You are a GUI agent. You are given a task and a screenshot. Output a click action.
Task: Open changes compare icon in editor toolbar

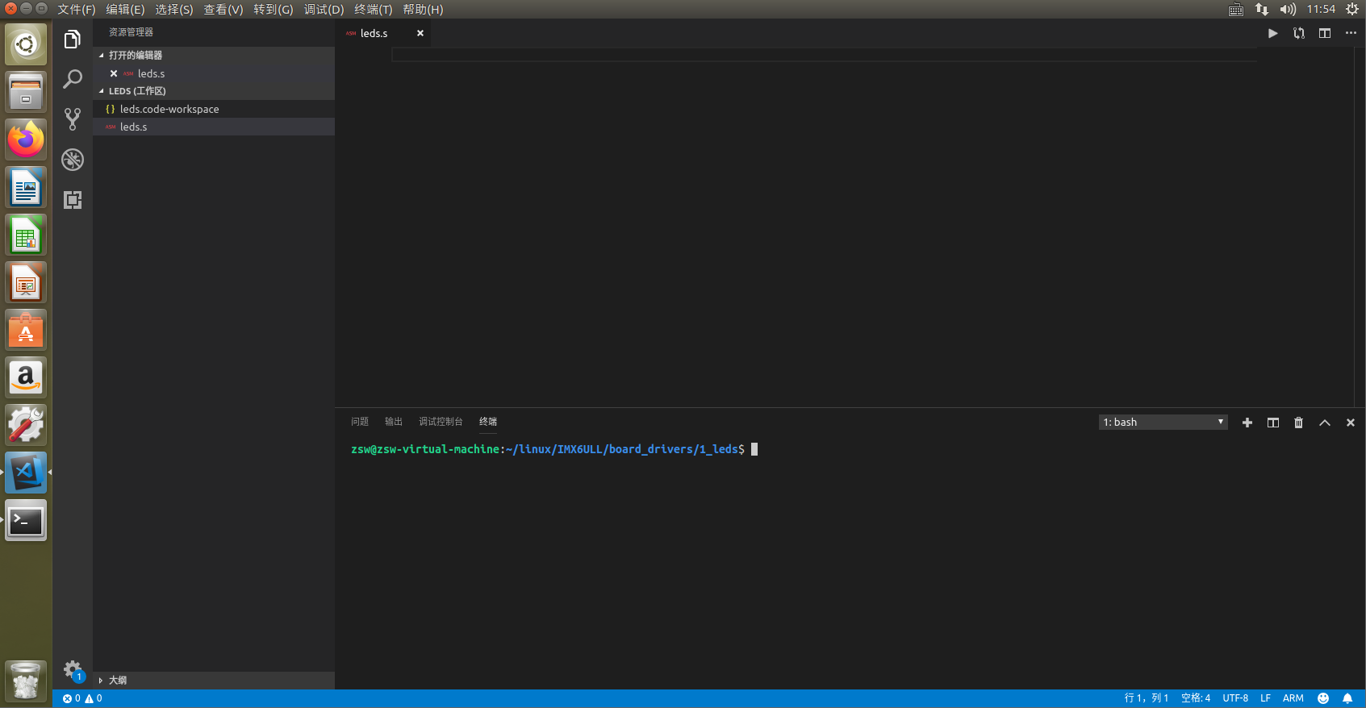pos(1299,33)
